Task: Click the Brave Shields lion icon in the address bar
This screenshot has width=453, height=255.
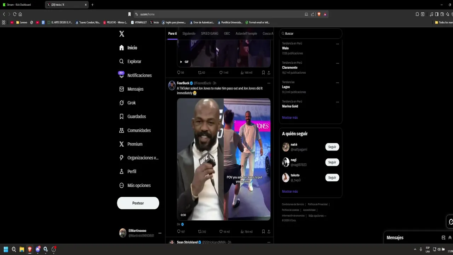Action: [319, 14]
